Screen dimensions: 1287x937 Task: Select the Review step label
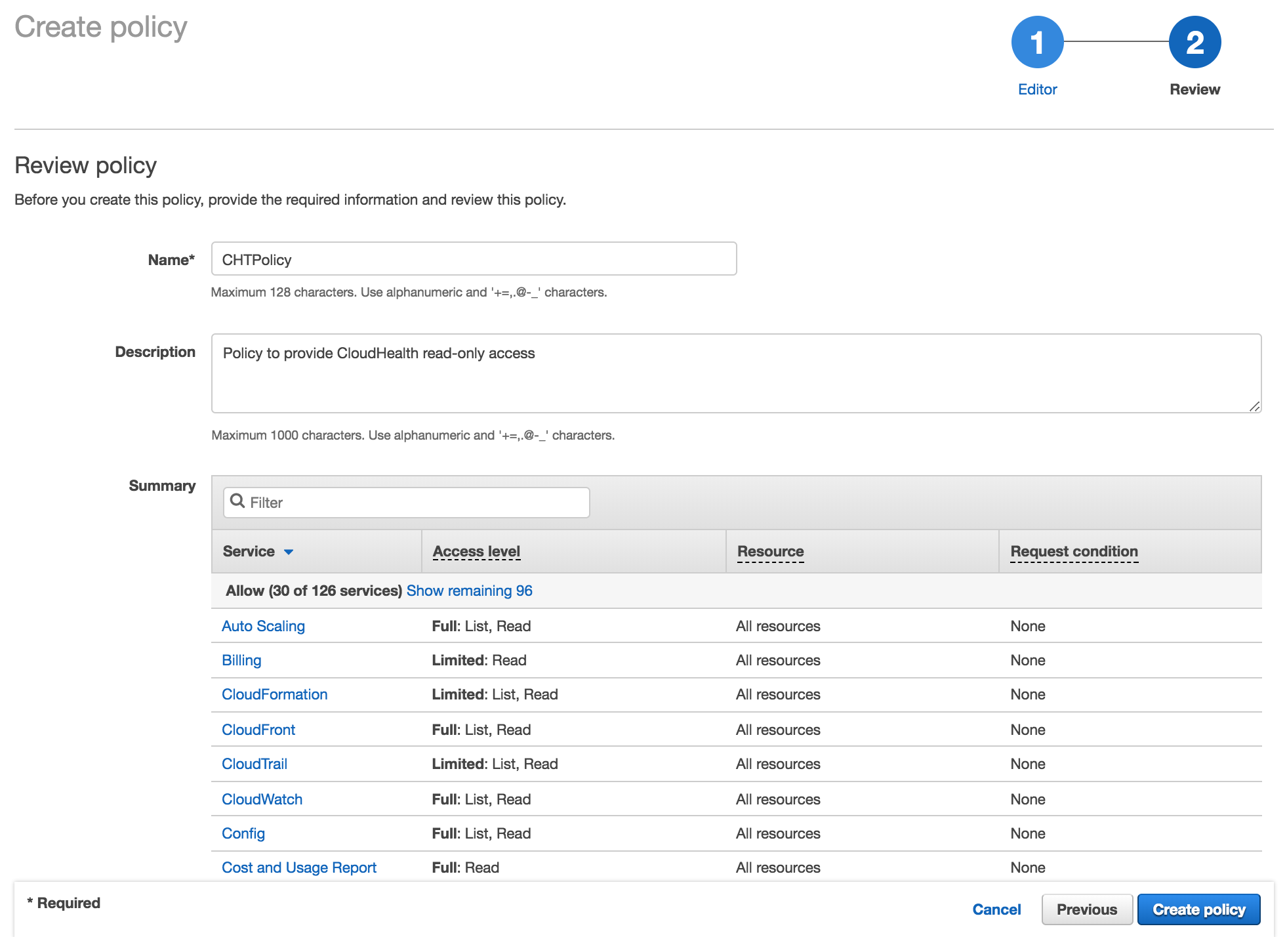click(1195, 89)
